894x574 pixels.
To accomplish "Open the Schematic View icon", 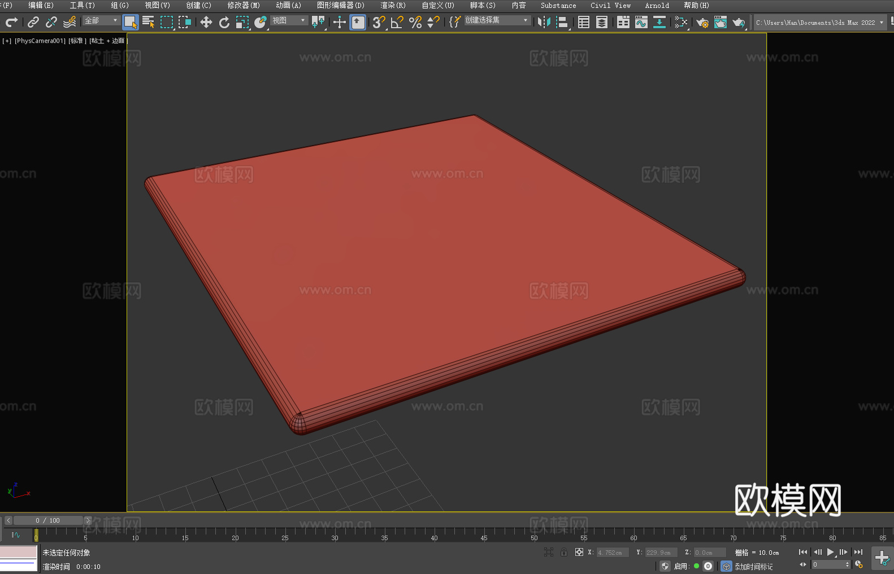I will [681, 22].
